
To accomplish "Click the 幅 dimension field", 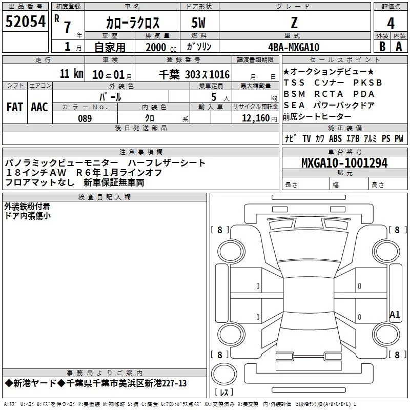I will [x=350, y=184].
